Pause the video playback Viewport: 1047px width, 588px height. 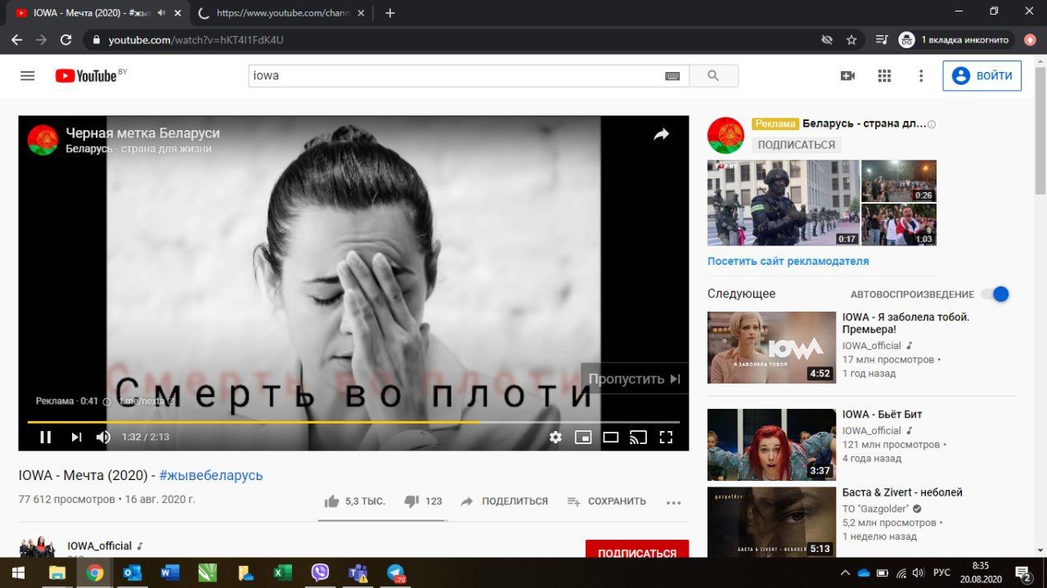tap(46, 437)
